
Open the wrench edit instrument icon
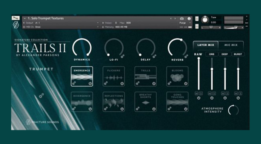pyautogui.click(x=16, y=18)
